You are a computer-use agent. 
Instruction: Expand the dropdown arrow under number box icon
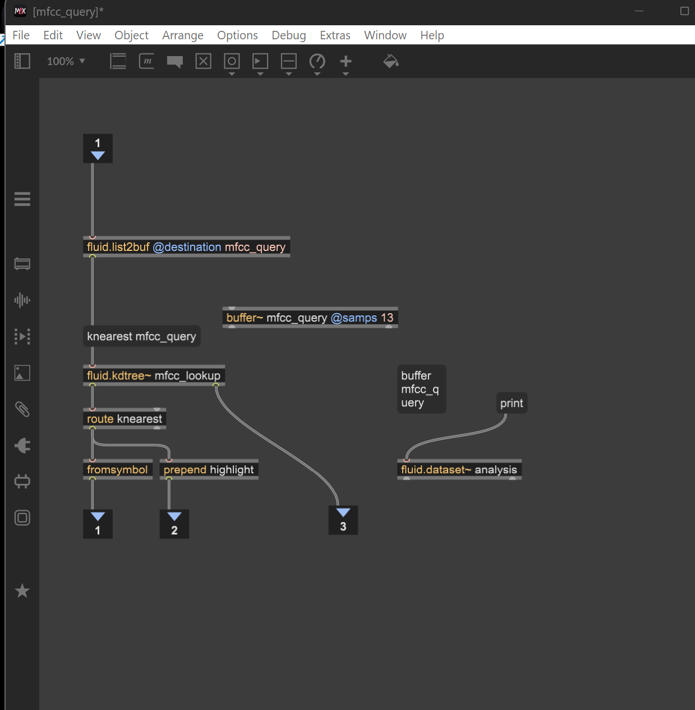(260, 74)
